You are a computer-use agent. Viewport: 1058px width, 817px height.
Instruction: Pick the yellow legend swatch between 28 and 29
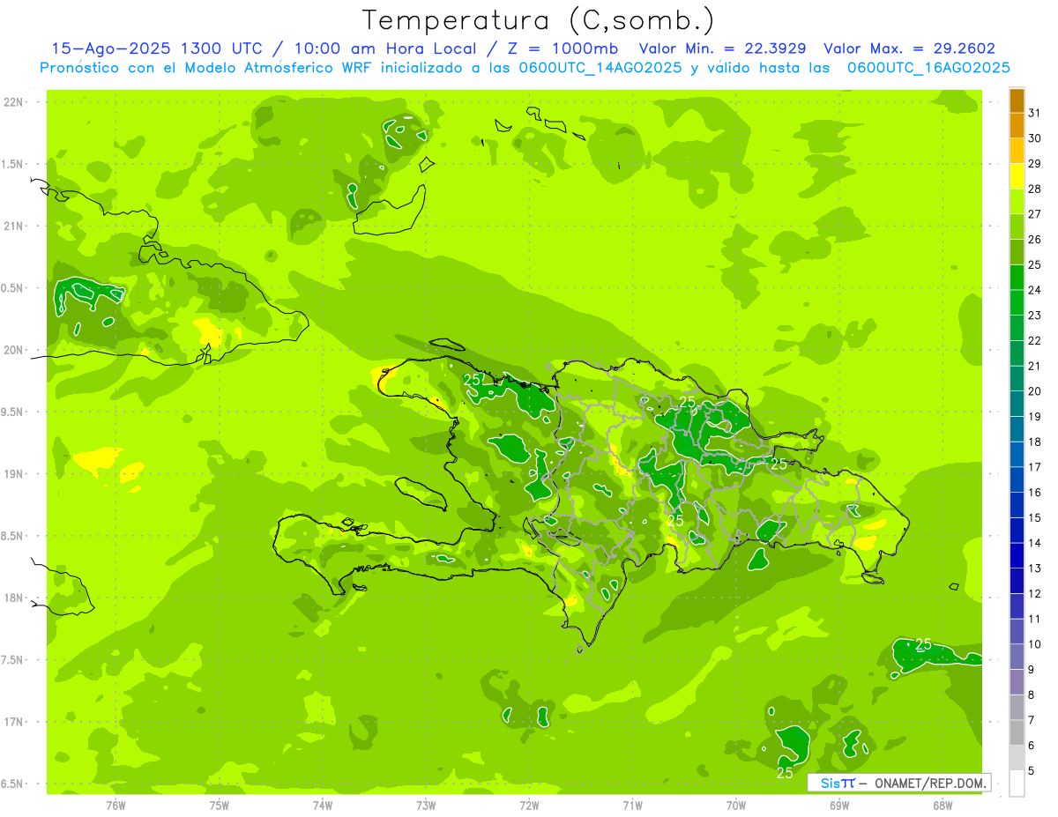[x=1017, y=176]
